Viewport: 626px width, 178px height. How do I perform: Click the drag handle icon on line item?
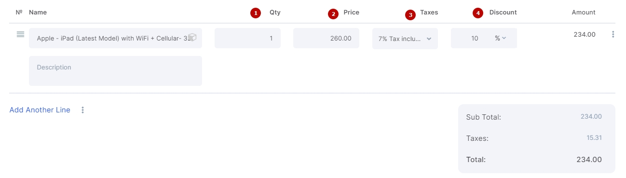[20, 34]
